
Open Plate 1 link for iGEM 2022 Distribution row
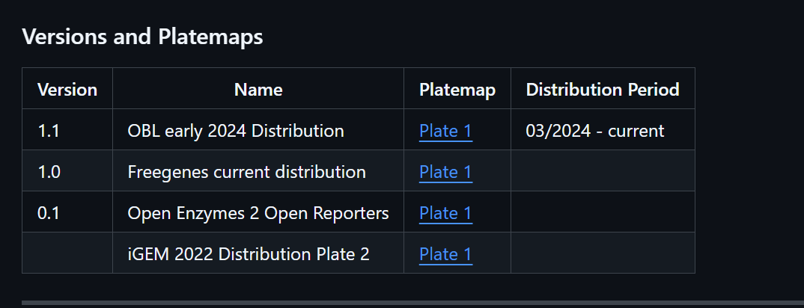445,254
